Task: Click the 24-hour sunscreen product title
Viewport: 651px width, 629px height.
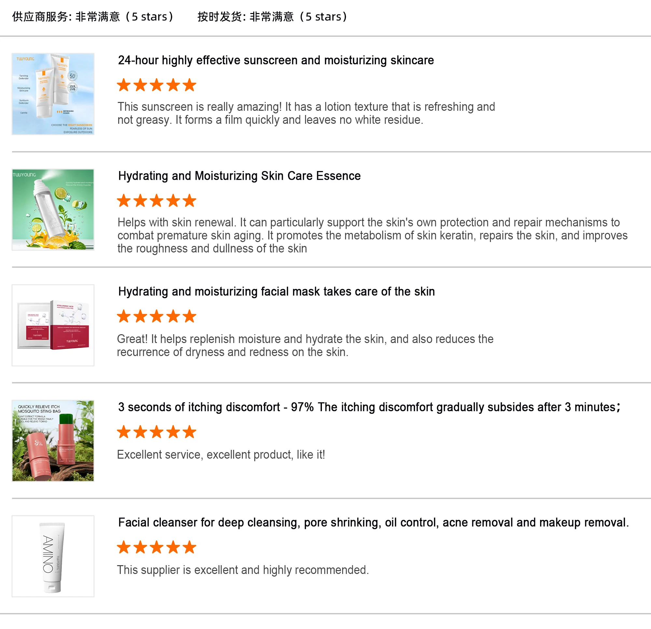Action: point(276,60)
